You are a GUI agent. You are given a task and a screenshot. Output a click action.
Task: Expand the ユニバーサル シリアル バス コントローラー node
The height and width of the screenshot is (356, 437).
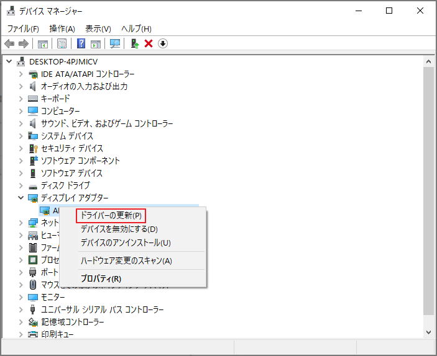[21, 309]
